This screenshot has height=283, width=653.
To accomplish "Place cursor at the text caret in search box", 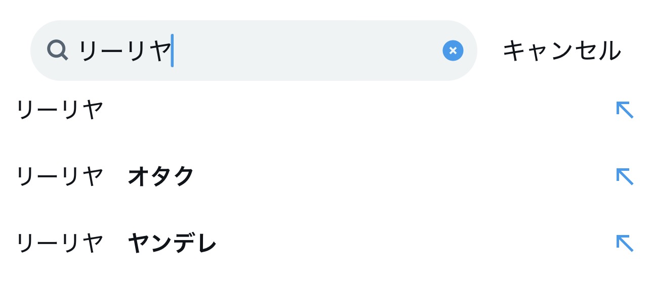I will [x=173, y=51].
